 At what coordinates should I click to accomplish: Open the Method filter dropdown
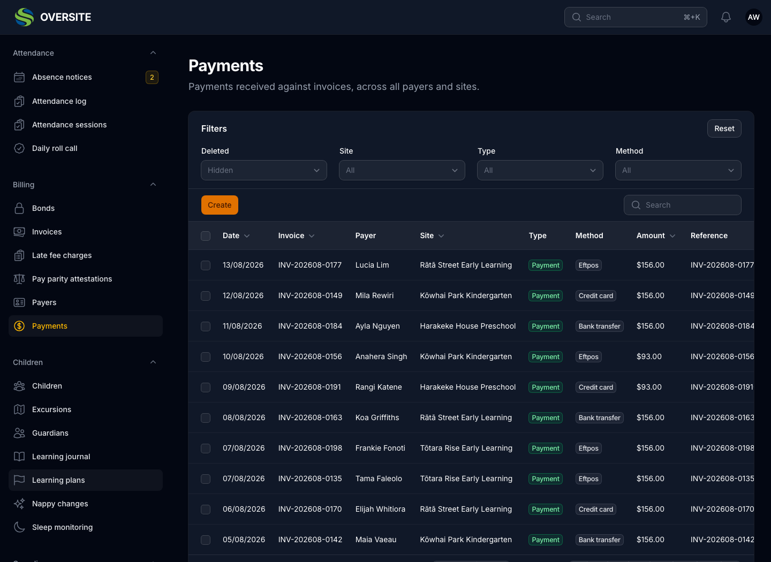tap(678, 170)
